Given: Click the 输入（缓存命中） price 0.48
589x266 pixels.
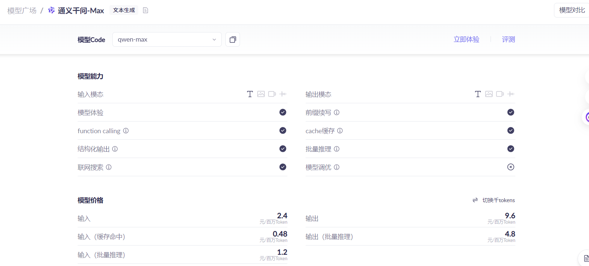Looking at the screenshot, I should coord(280,234).
